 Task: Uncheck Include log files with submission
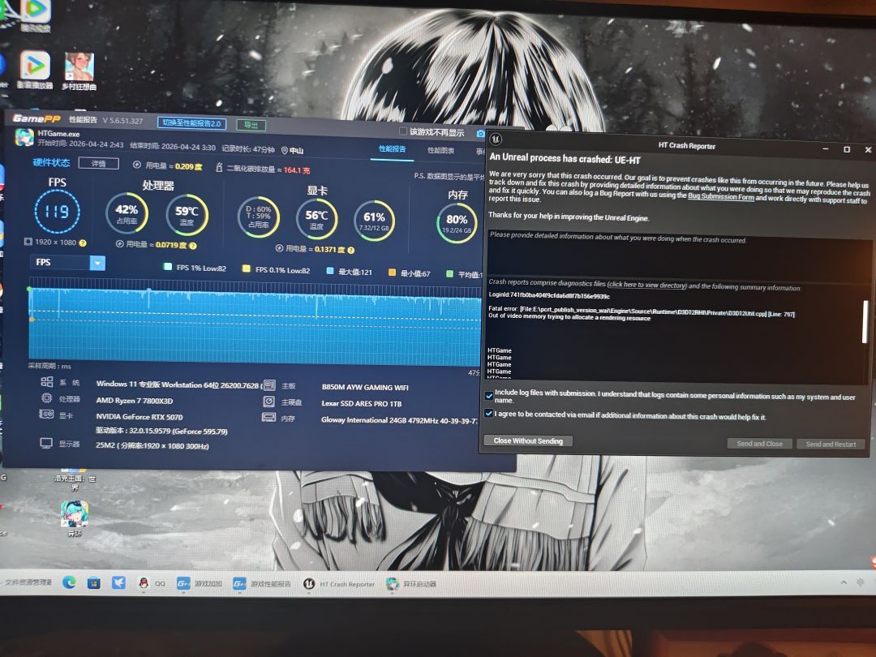pyautogui.click(x=489, y=396)
